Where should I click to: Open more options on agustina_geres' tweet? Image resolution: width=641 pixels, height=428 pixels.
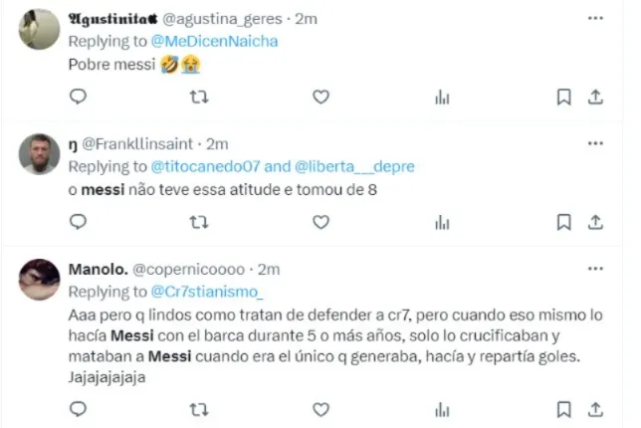pos(594,18)
